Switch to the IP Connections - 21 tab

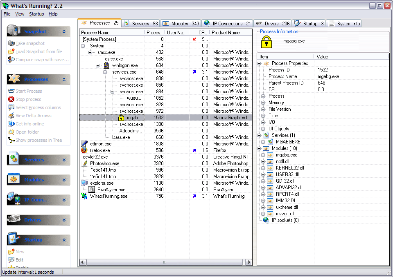[227, 24]
